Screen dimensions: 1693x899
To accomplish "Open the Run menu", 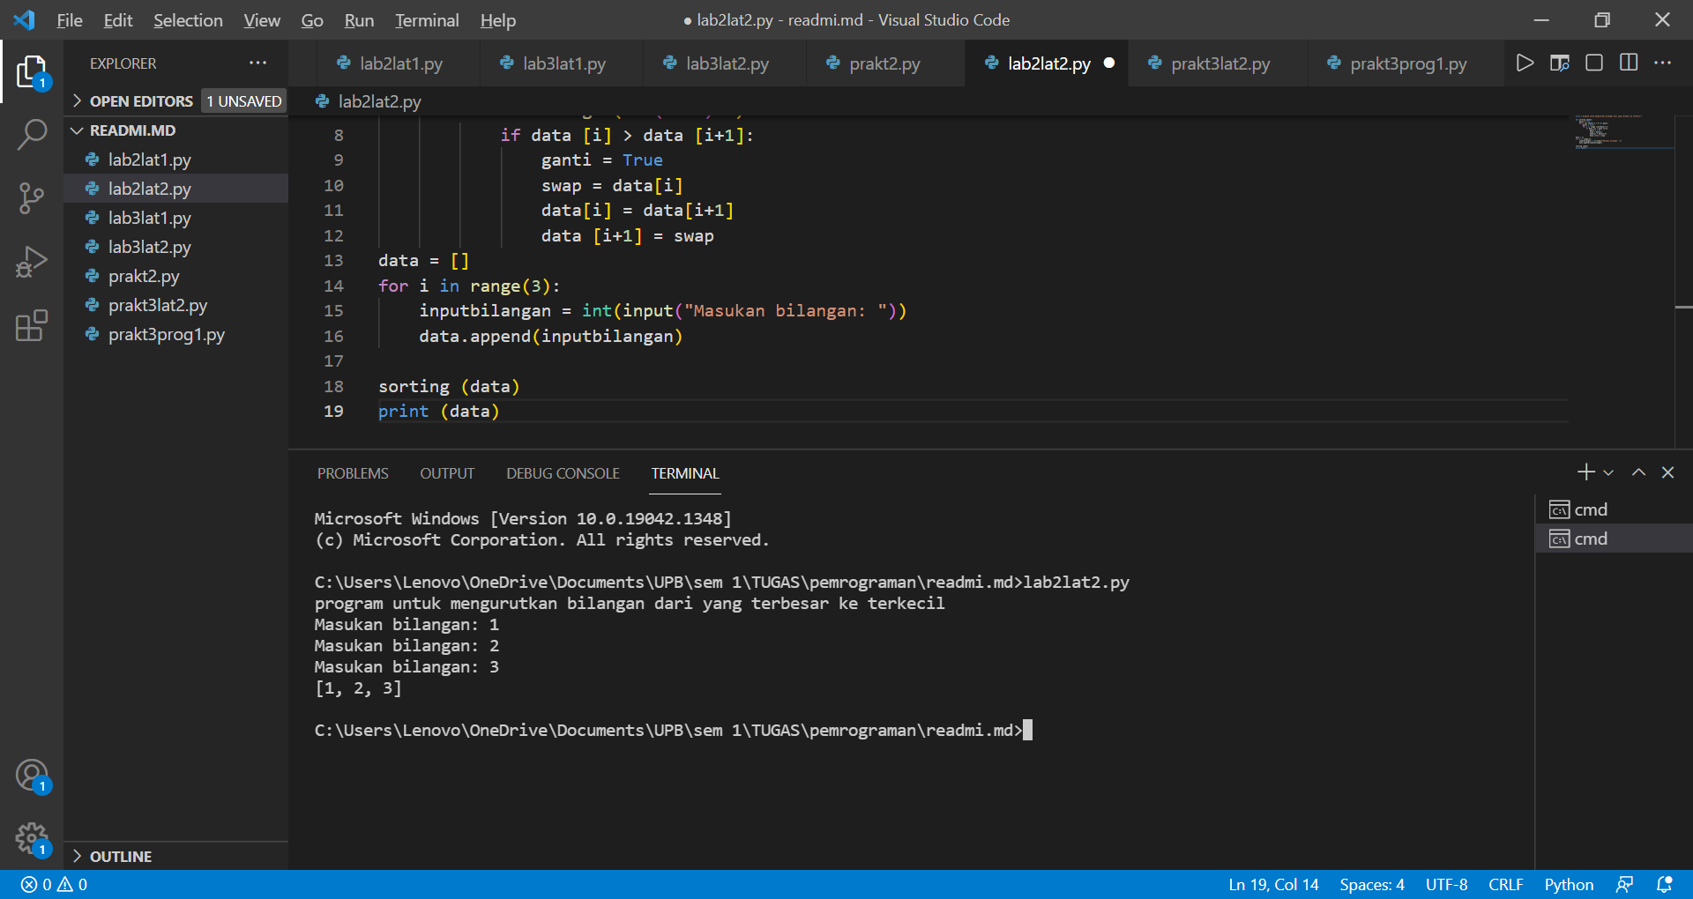I will 358,19.
